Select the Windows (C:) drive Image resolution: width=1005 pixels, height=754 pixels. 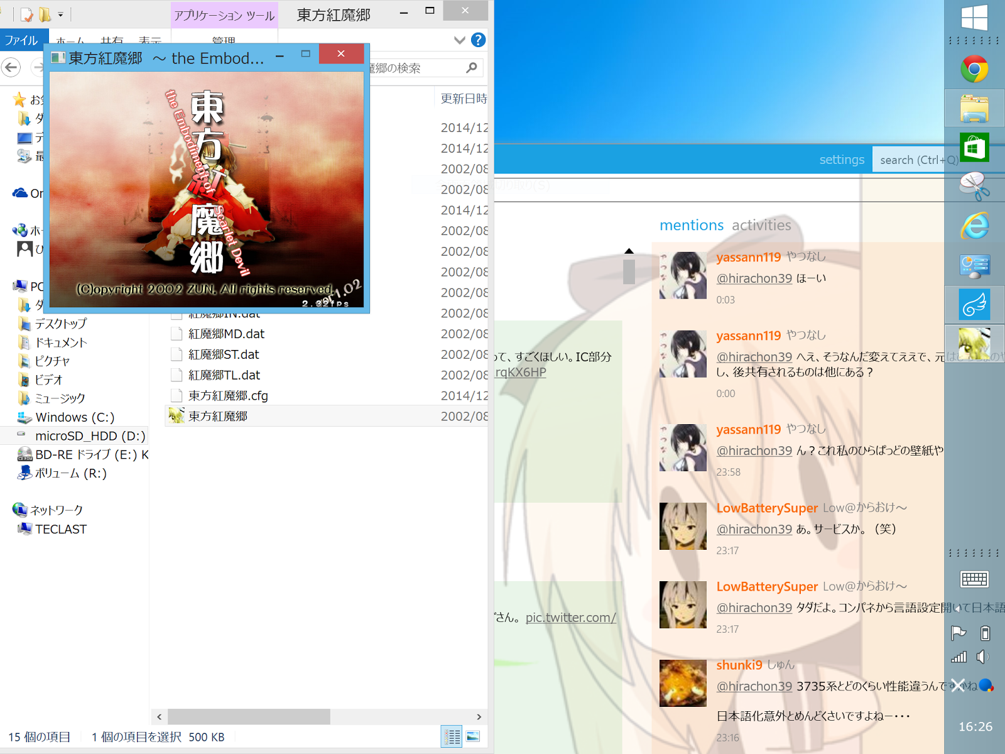click(75, 417)
